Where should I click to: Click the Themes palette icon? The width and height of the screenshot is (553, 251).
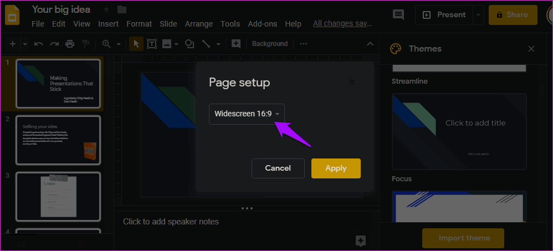coord(396,49)
